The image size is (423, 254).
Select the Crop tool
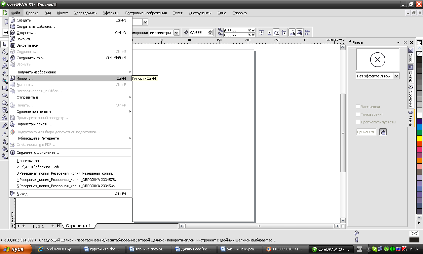coord(4,59)
